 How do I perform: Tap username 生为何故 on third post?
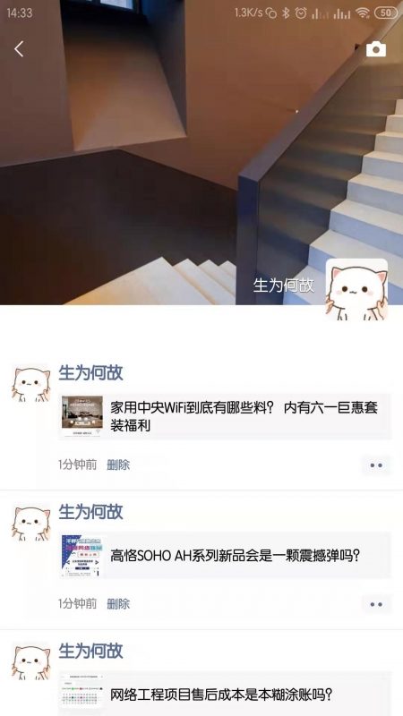click(90, 652)
